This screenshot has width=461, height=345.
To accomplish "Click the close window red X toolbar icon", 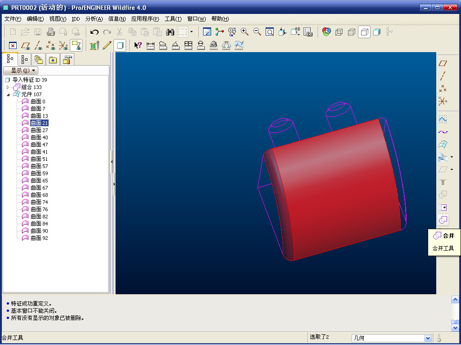I will [13, 45].
